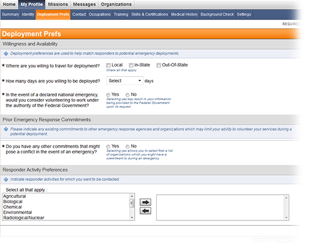Screen dimensions: 312x251
Task: Open the deployment days Select dropdown
Action: coord(125,81)
